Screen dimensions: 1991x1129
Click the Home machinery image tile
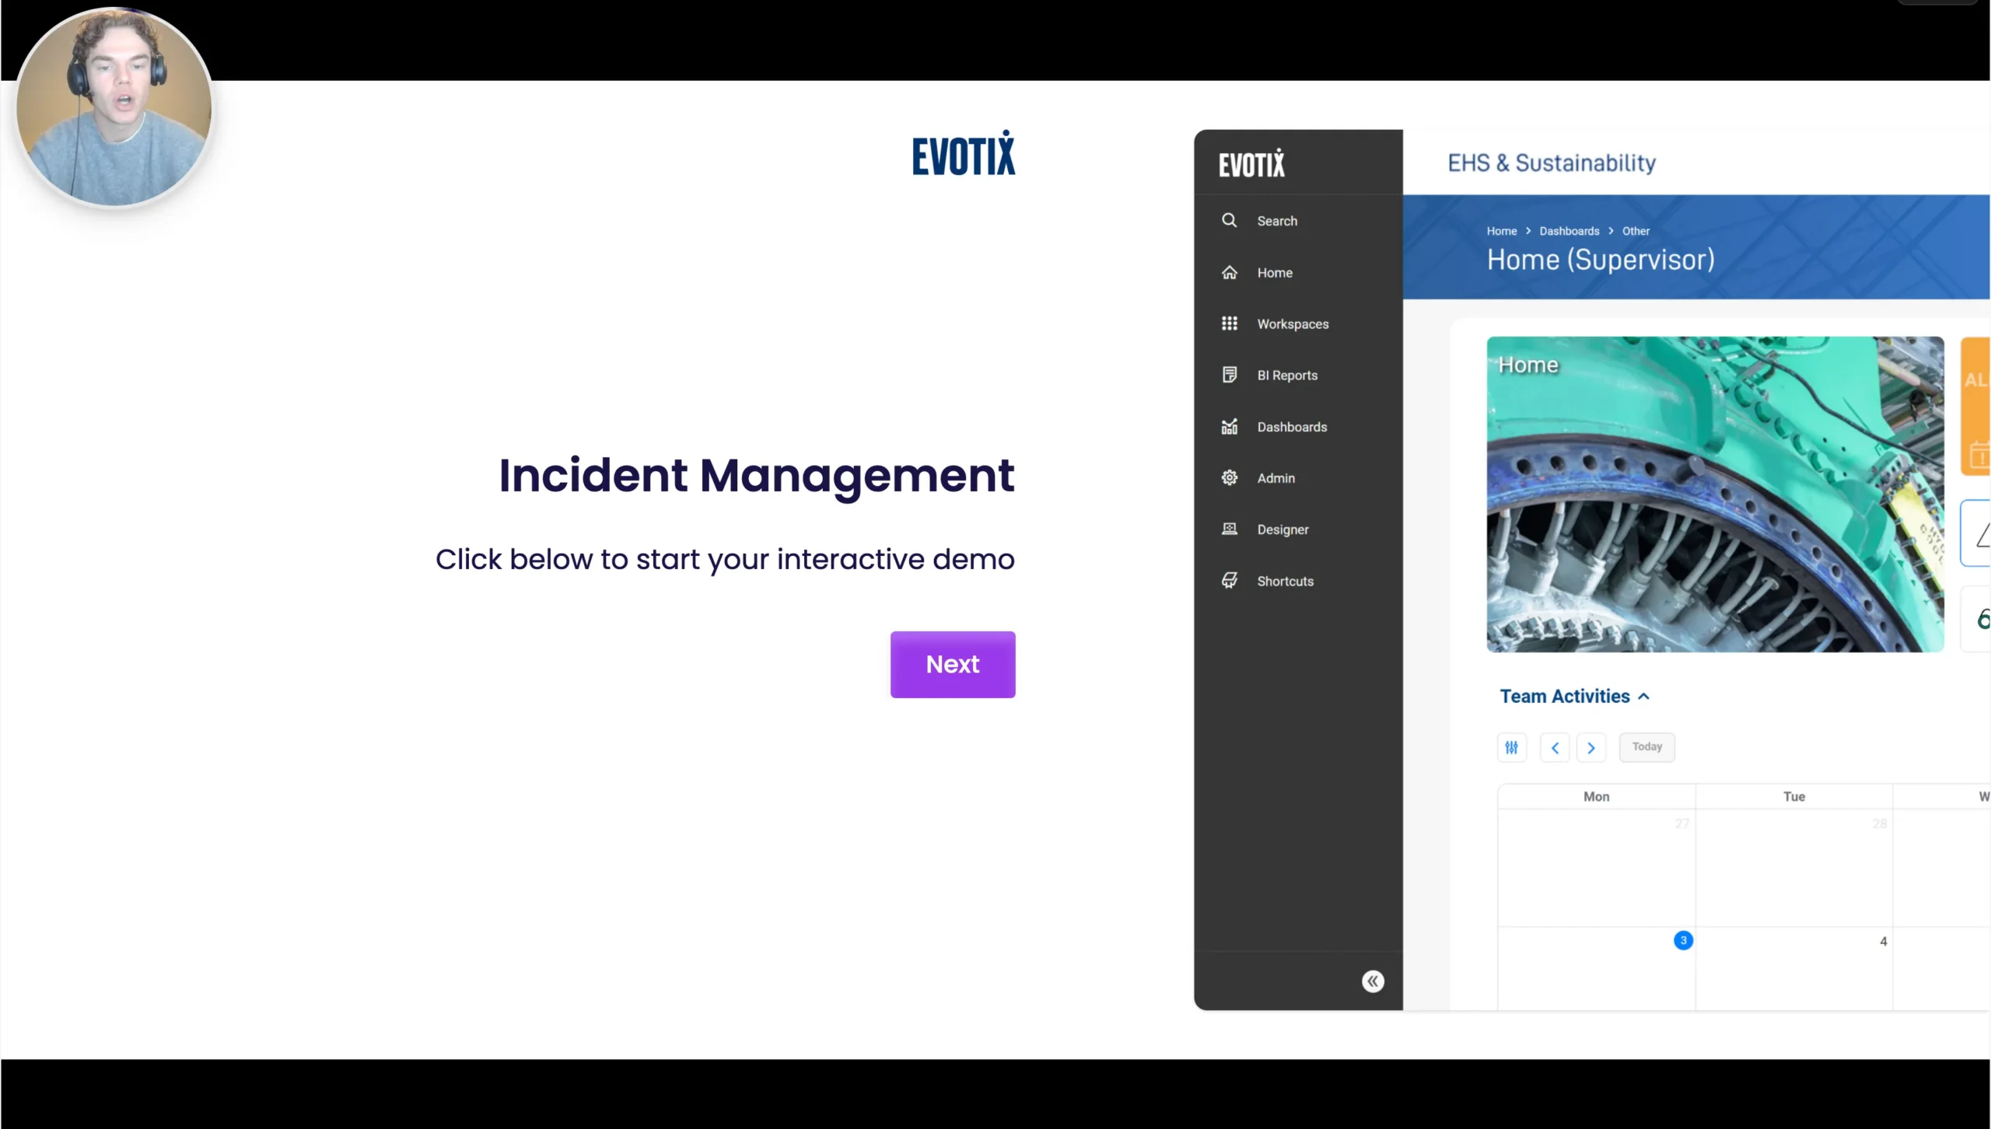tap(1715, 494)
